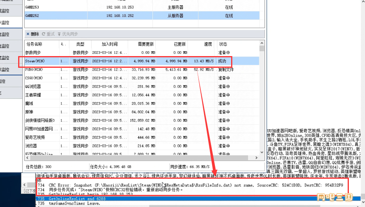Click the 成功 status of Steam

(222, 61)
